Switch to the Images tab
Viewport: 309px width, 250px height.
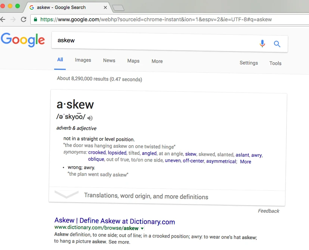(x=83, y=60)
